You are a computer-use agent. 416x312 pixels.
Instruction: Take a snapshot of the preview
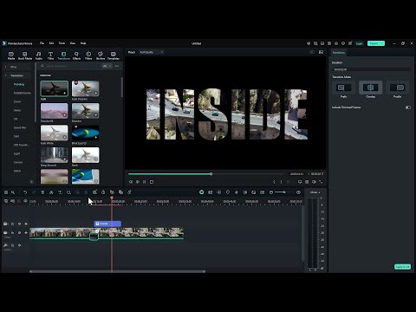tap(307, 182)
